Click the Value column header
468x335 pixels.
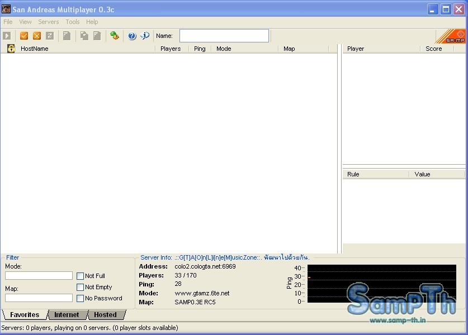click(x=437, y=174)
